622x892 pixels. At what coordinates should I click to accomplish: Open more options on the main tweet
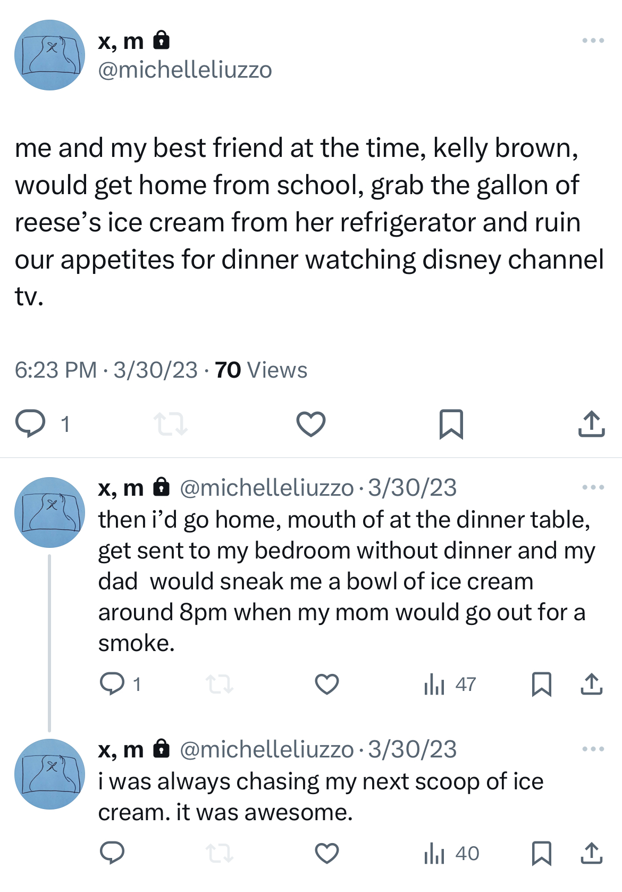(x=593, y=40)
